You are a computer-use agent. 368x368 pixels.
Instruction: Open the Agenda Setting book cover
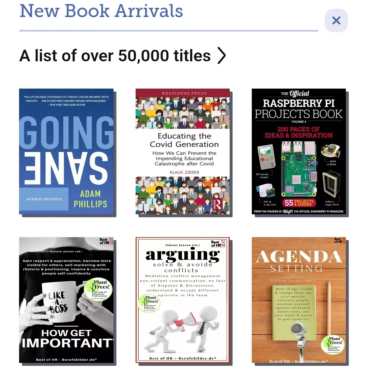point(299,300)
